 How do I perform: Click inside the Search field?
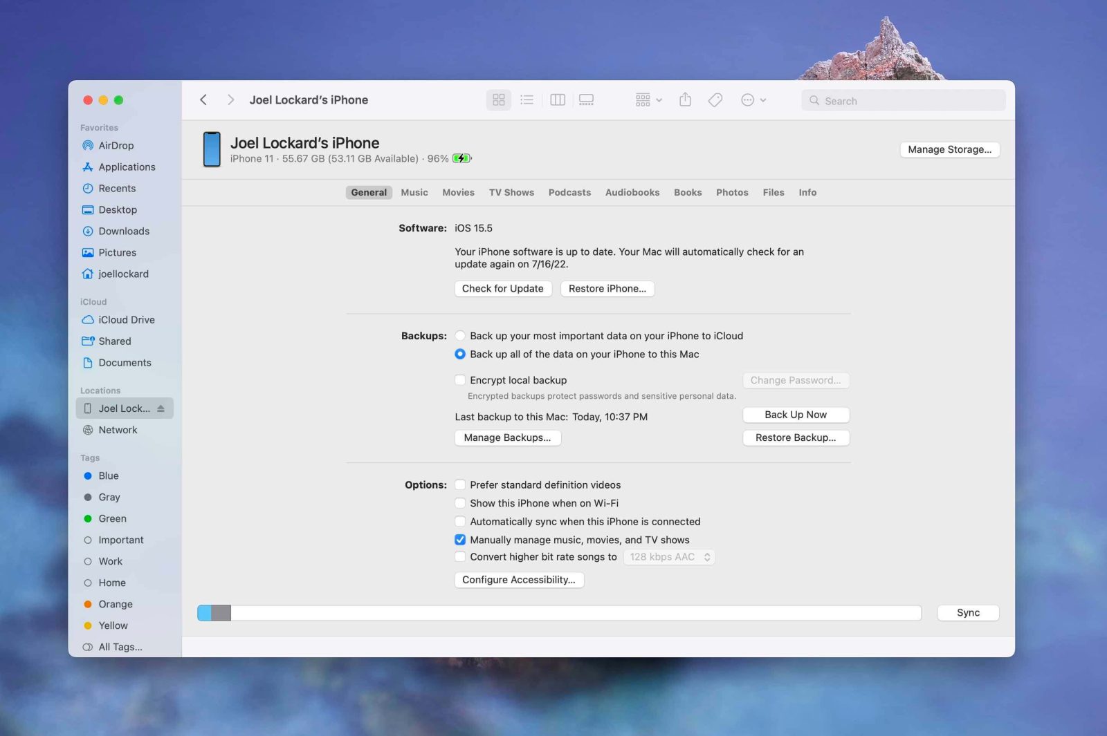tap(903, 100)
